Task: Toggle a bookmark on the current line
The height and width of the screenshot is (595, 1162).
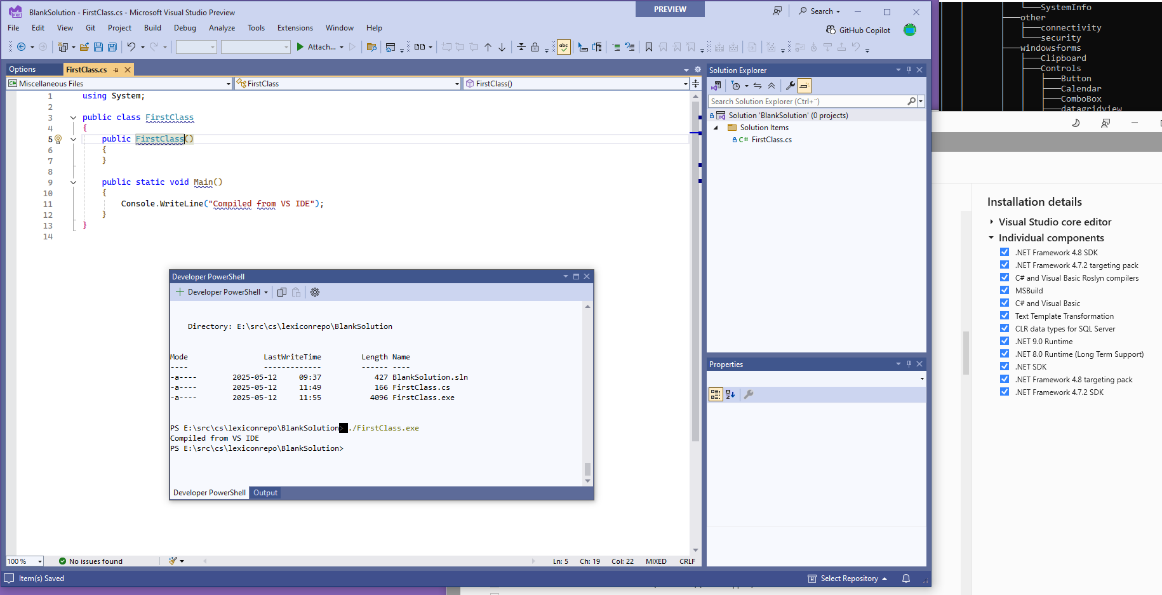Action: [x=649, y=46]
